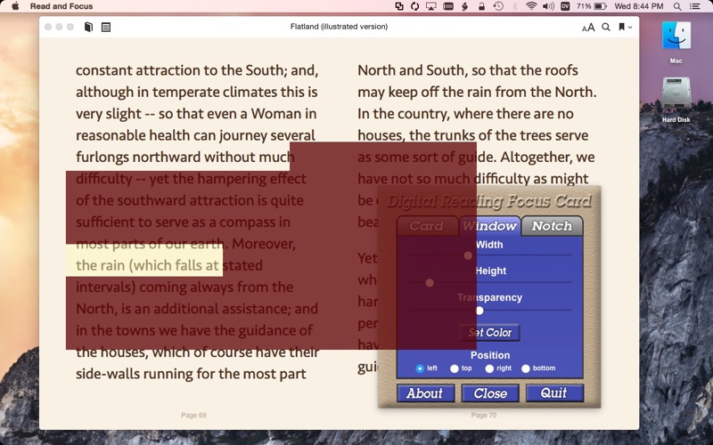Add a bookmark with the bookmark icon
Screen dimensions: 713x445
621,28
